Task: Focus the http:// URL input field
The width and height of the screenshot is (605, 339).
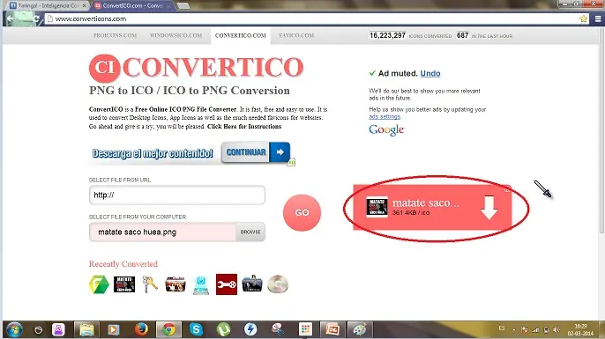Action: click(177, 195)
